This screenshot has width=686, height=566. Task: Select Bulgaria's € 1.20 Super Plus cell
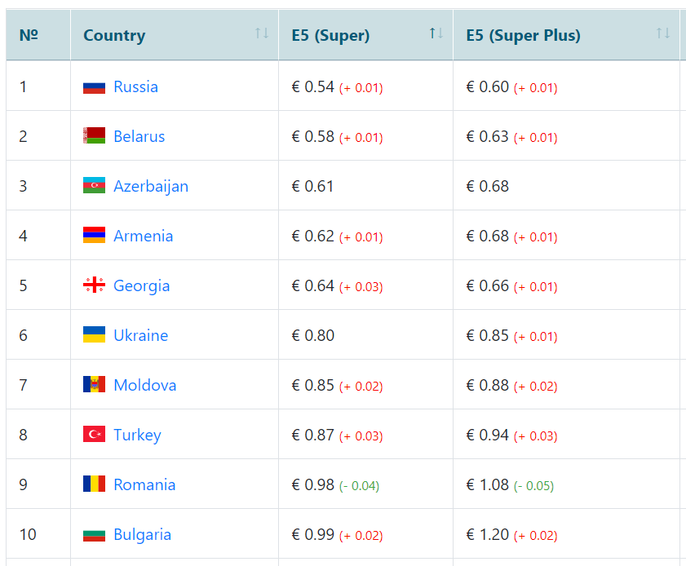click(566, 534)
